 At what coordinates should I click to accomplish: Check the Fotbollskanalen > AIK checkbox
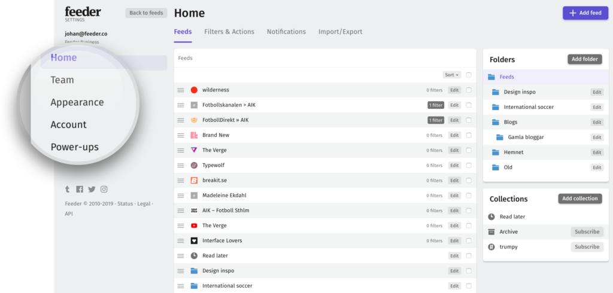pos(469,105)
